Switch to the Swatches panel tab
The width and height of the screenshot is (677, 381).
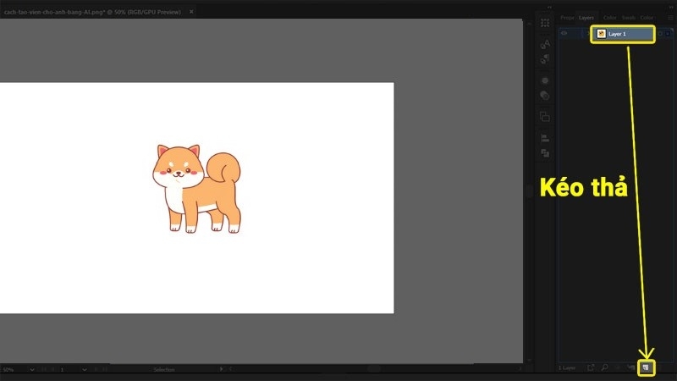click(x=629, y=17)
